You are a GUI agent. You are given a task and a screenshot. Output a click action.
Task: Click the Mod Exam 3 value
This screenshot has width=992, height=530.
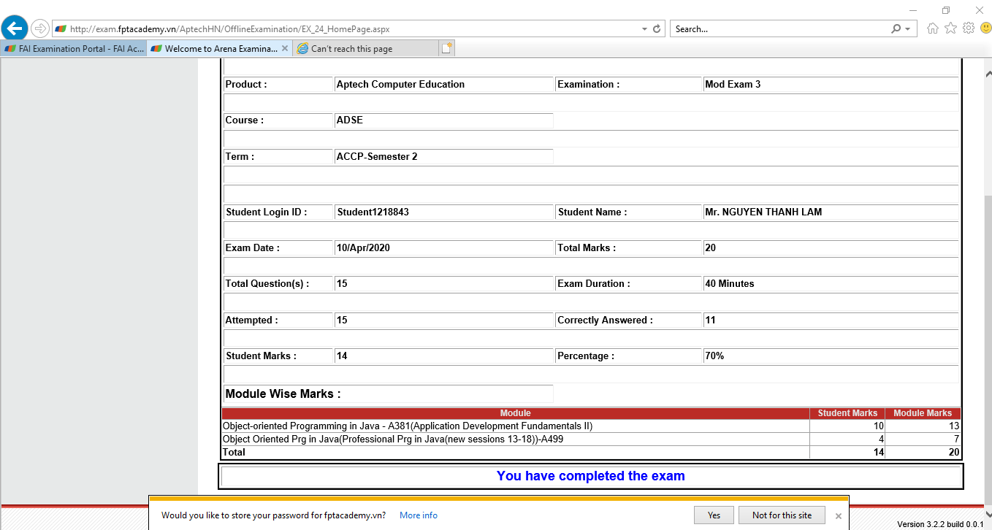[x=733, y=85]
